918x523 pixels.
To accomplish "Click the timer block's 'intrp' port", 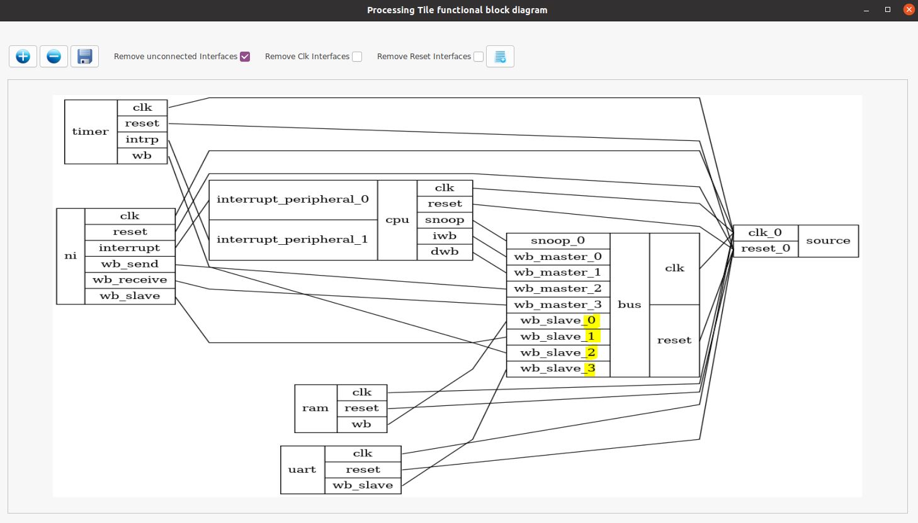I will [x=142, y=140].
